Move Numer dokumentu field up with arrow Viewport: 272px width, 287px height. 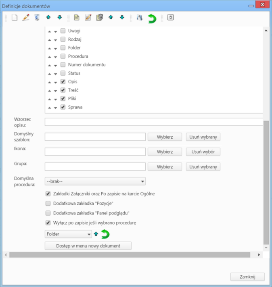coord(50,65)
